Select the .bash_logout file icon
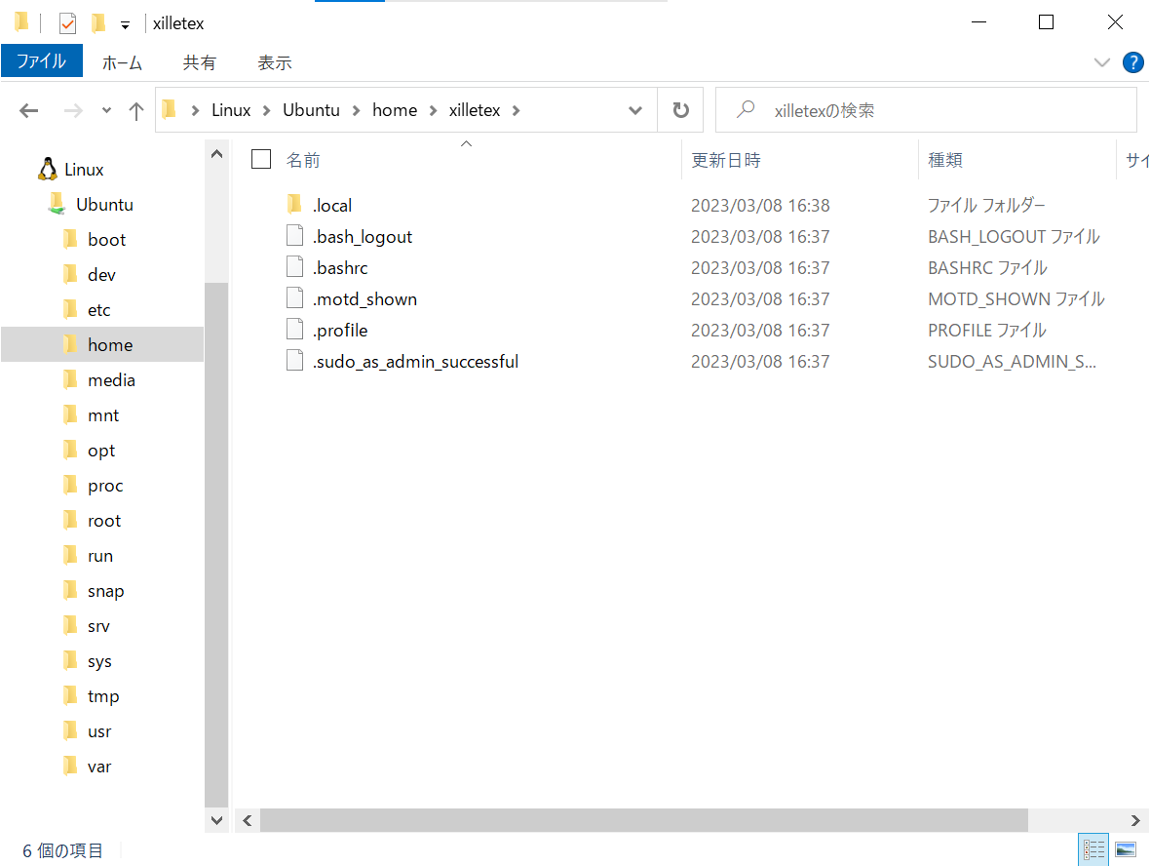The image size is (1150, 866). (x=295, y=236)
